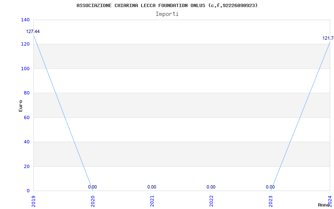Click the 2020 x-axis tick label
Screen dimensions: 334x209
[x=93, y=201]
